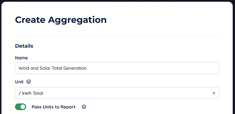This screenshot has height=114, width=235.
Task: Click the "Details" section heading
Action: tap(24, 46)
